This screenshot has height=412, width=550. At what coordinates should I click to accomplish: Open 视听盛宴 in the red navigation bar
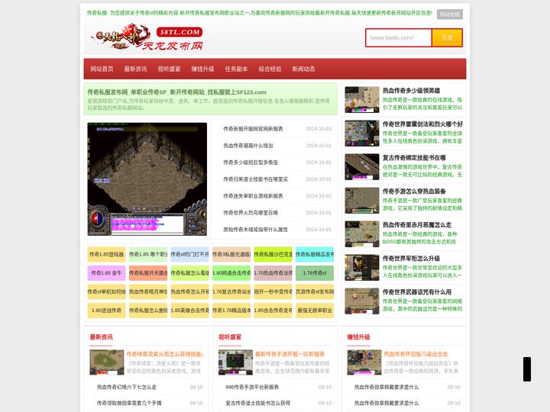pyautogui.click(x=169, y=69)
